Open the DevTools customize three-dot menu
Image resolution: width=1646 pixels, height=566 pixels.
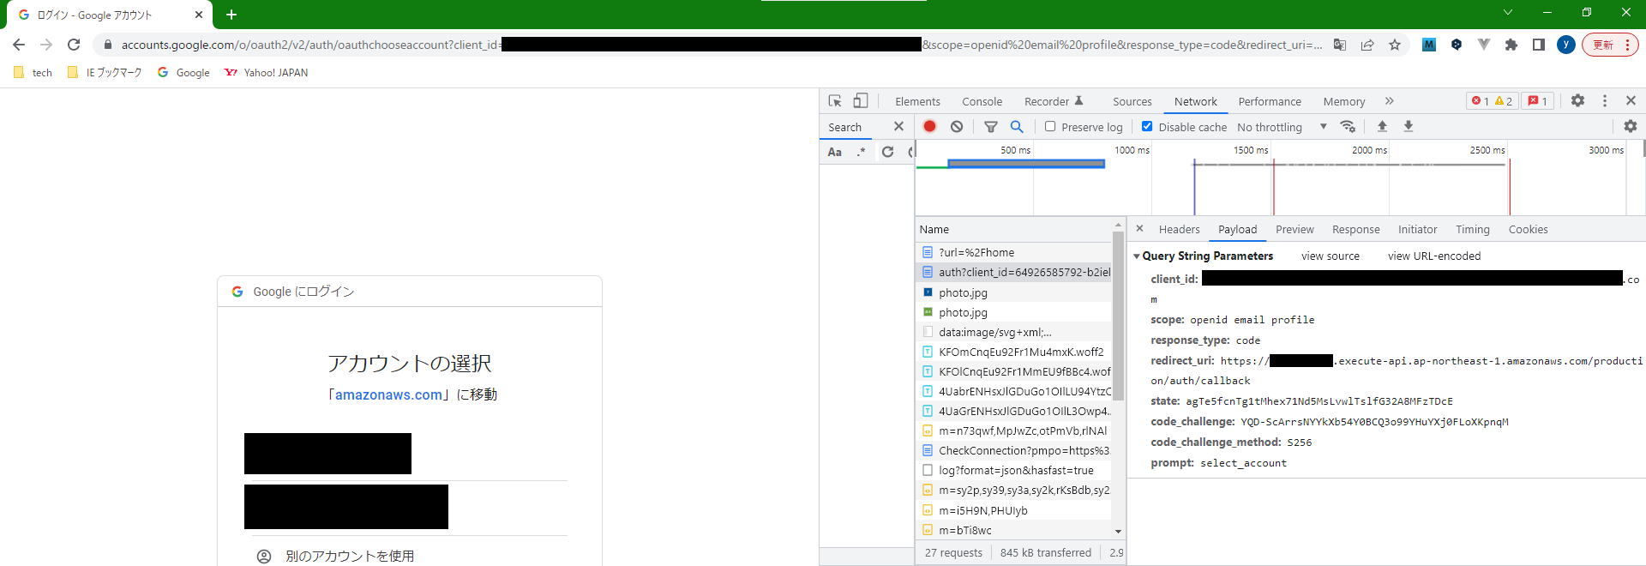pyautogui.click(x=1605, y=100)
